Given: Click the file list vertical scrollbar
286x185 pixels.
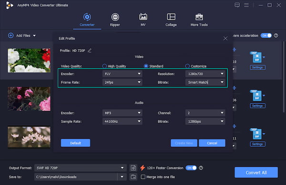Looking at the screenshot, I should click(x=284, y=77).
